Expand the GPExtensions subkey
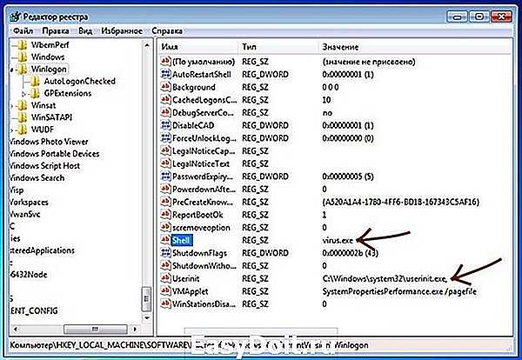 (23, 94)
